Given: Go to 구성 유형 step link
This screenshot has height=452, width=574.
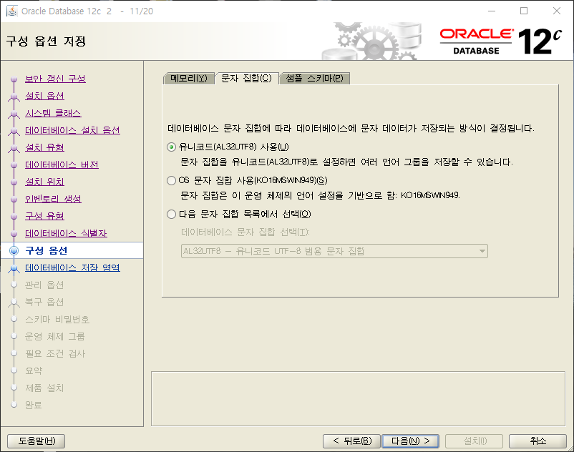Looking at the screenshot, I should 44,216.
